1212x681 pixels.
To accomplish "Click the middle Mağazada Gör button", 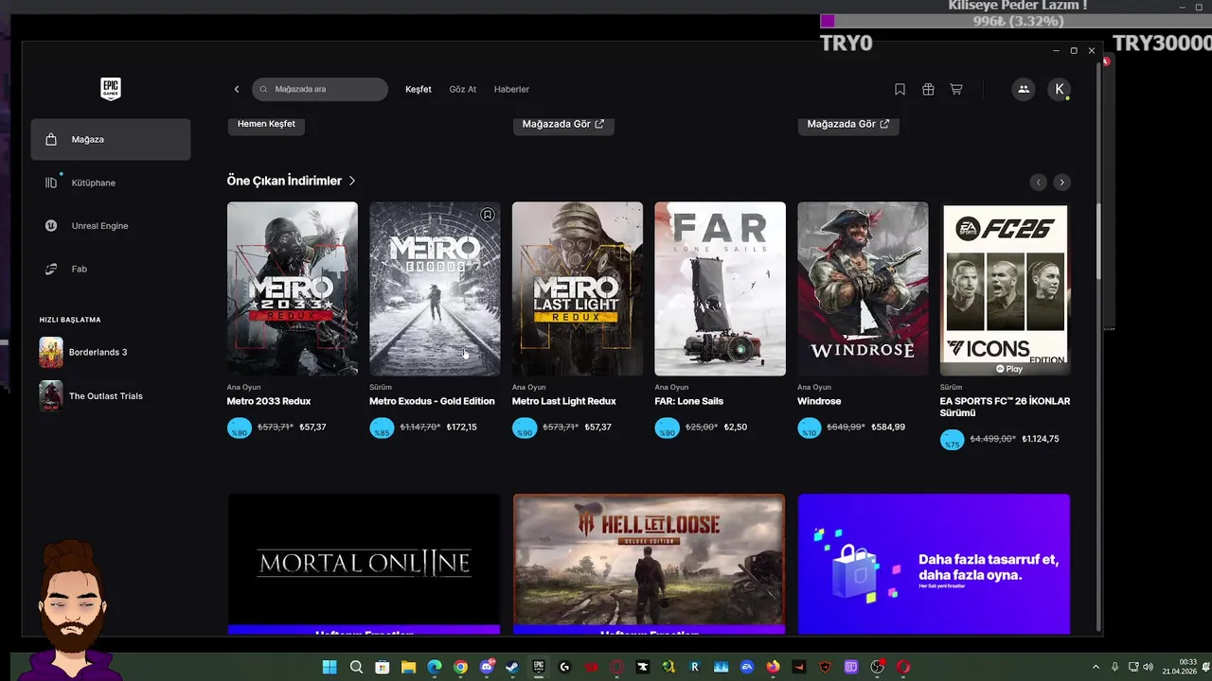I will pyautogui.click(x=563, y=124).
